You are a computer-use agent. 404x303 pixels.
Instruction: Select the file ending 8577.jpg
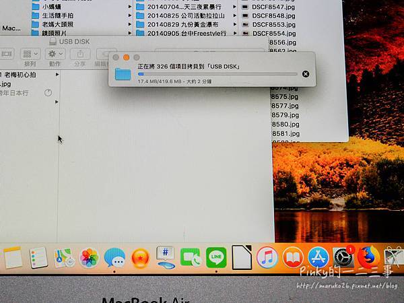pyautogui.click(x=285, y=106)
